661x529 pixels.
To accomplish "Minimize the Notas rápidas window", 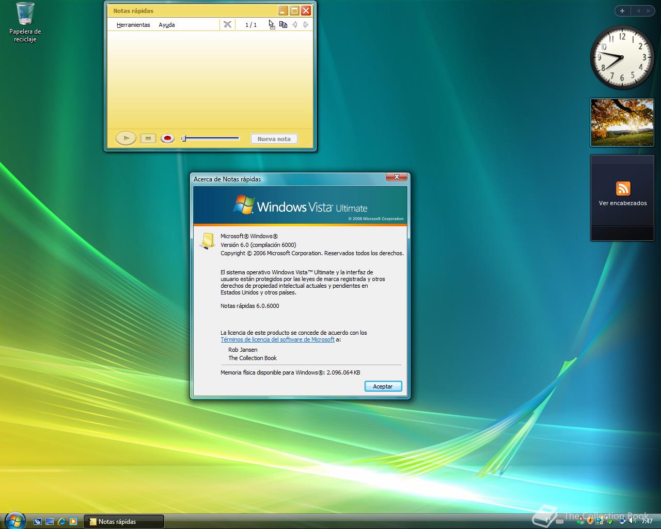I will point(283,10).
